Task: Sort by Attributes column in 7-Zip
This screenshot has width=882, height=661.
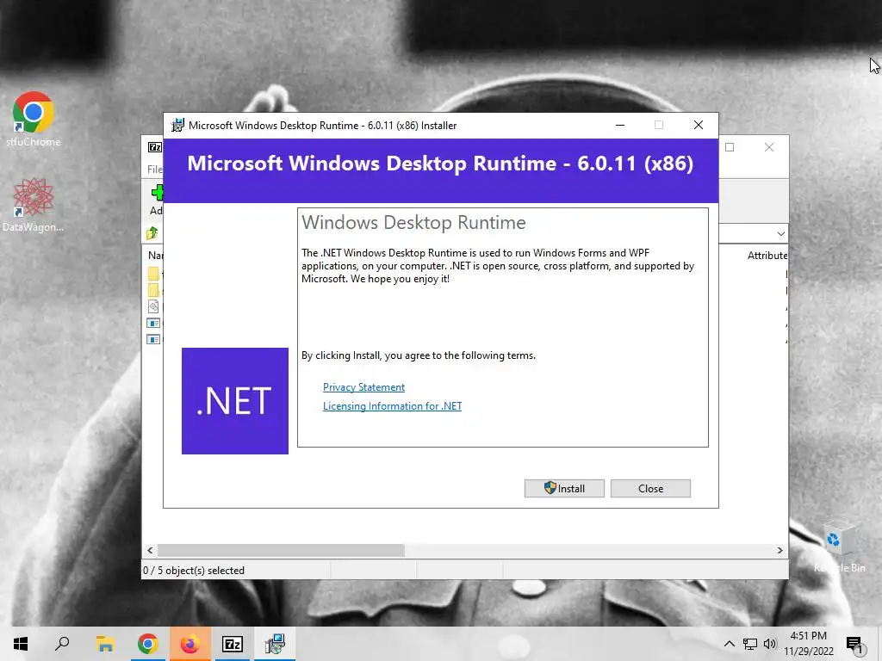Action: (x=767, y=255)
